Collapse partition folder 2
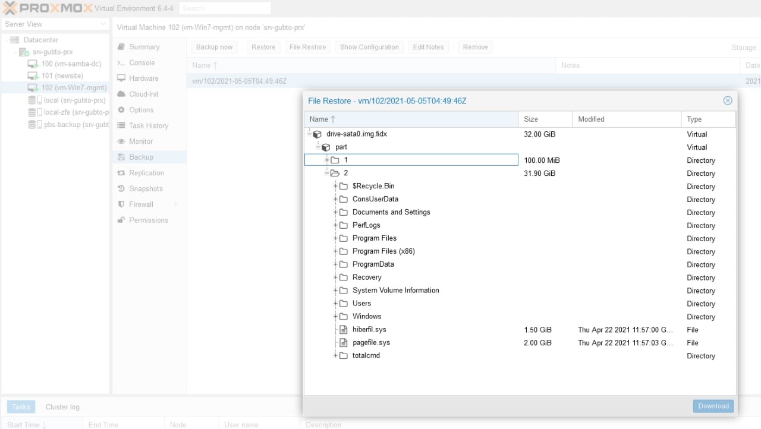Screen dimensions: 761x429 pos(327,173)
